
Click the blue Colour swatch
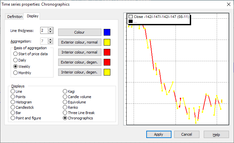107,32
